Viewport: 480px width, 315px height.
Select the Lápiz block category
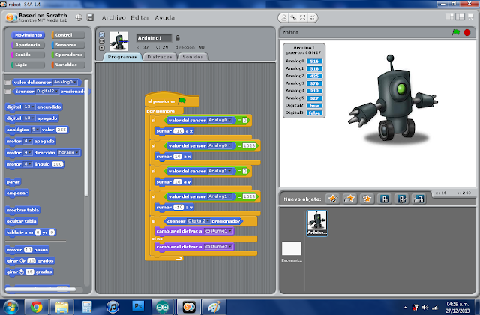tap(28, 64)
